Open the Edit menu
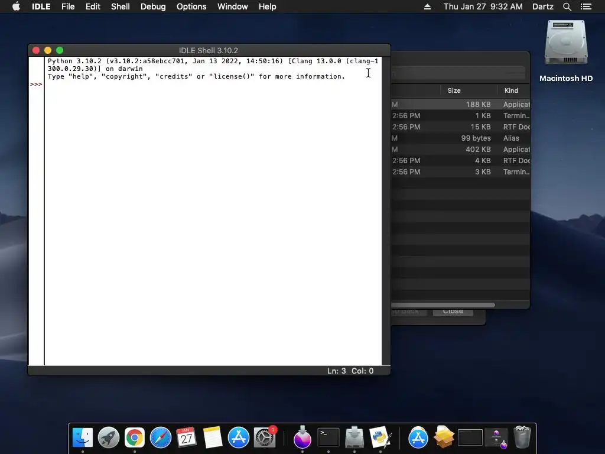The width and height of the screenshot is (605, 454). pyautogui.click(x=93, y=7)
